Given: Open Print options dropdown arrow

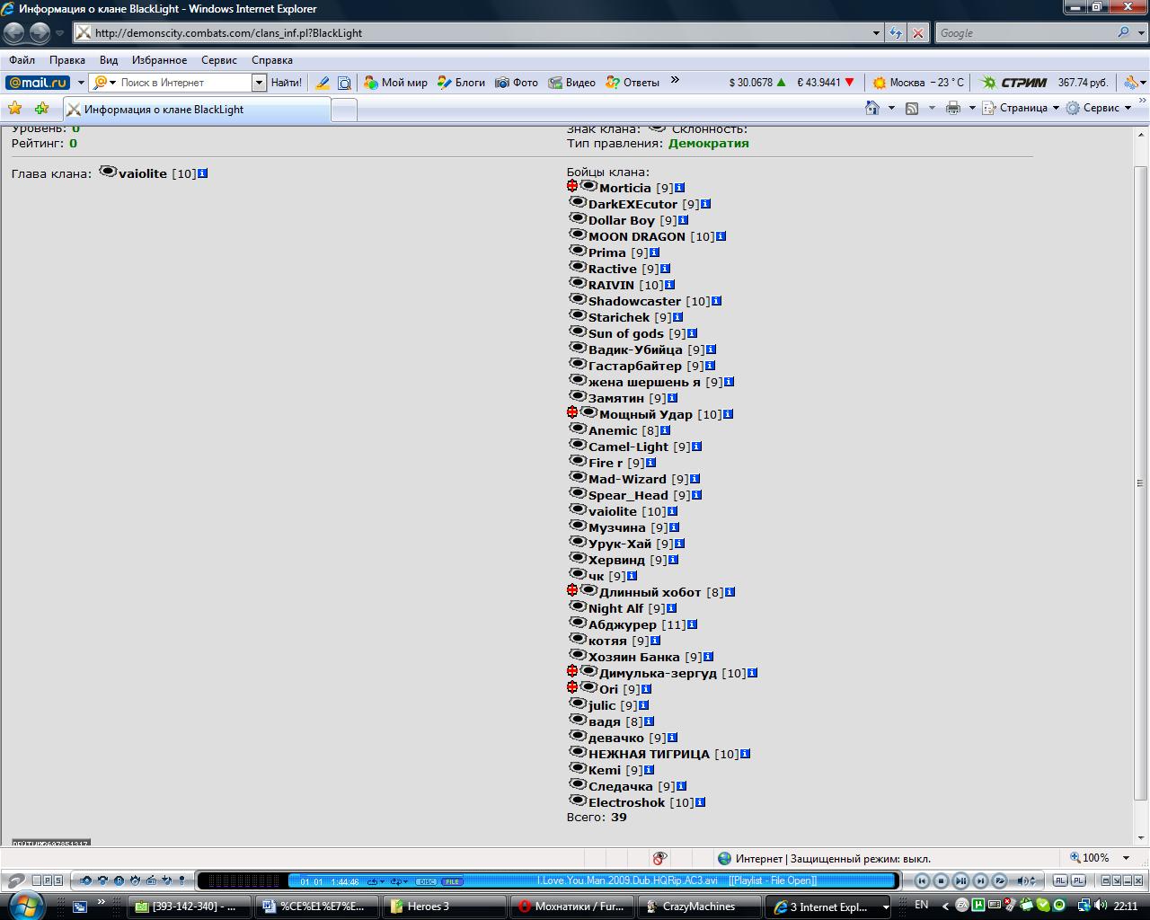Looking at the screenshot, I should coord(971,108).
